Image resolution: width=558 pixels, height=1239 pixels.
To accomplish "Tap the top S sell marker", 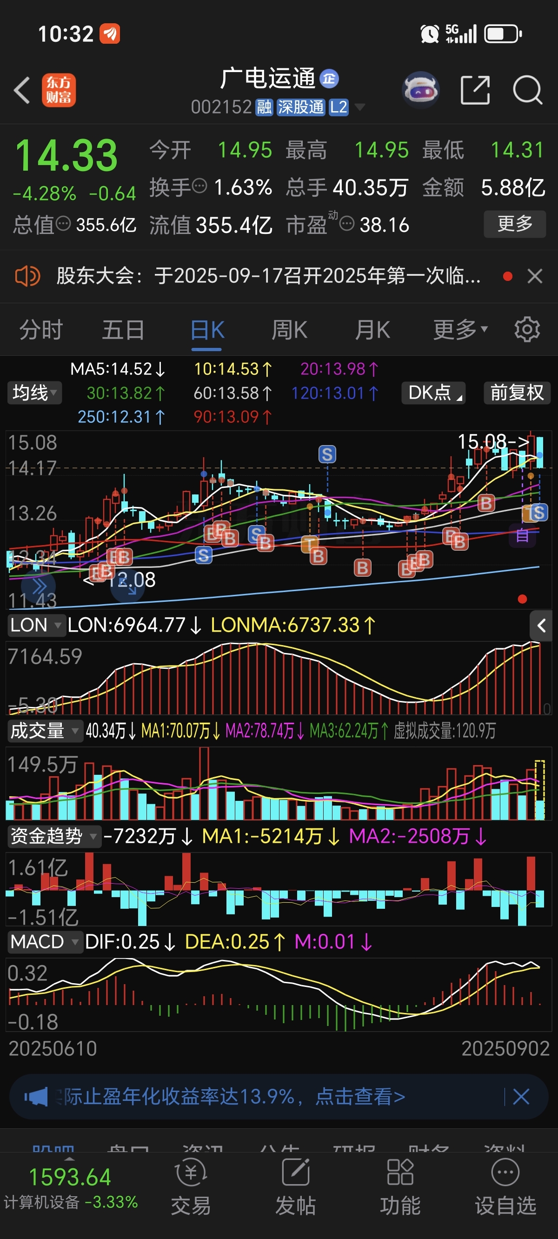I will tap(327, 454).
